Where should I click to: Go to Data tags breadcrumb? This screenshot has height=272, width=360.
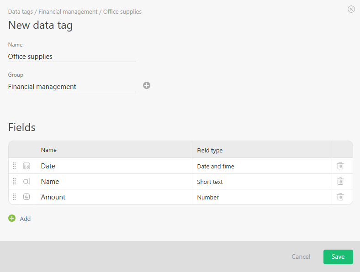20,12
